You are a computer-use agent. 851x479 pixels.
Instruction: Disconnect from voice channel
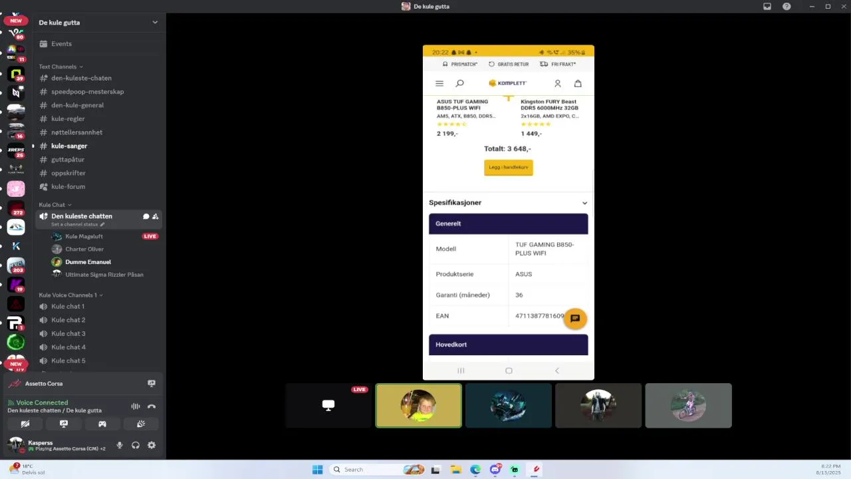(152, 406)
